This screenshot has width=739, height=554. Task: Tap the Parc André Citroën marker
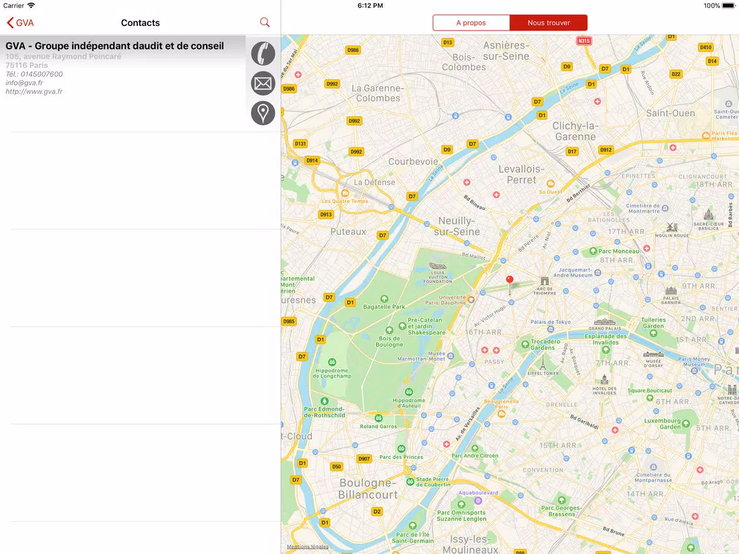pyautogui.click(x=475, y=448)
